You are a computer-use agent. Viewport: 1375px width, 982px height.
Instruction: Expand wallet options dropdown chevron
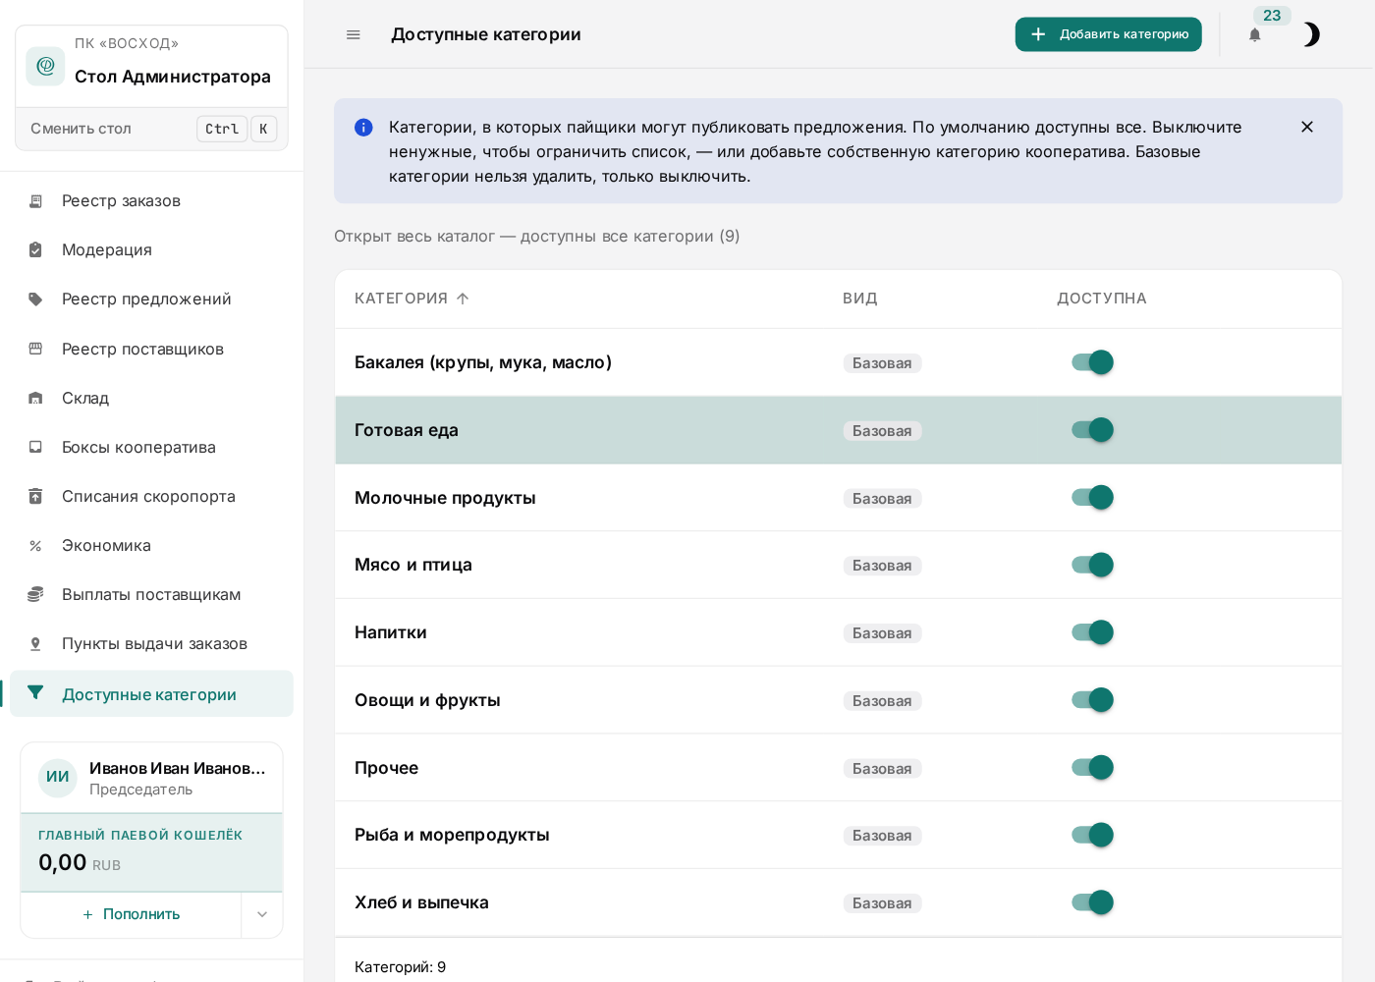[262, 914]
